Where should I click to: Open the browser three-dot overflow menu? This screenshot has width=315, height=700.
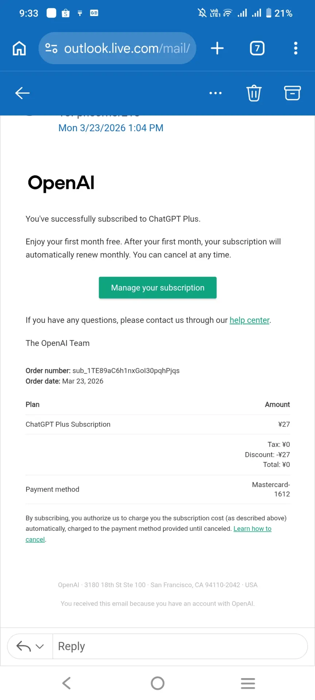[296, 48]
